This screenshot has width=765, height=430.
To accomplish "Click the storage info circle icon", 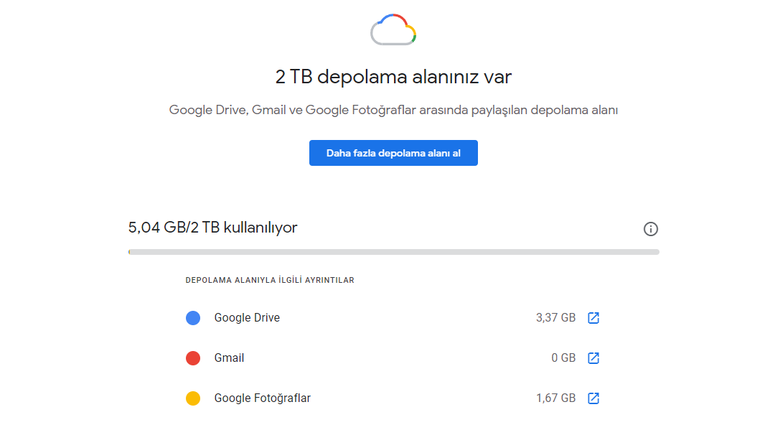I will pyautogui.click(x=651, y=229).
